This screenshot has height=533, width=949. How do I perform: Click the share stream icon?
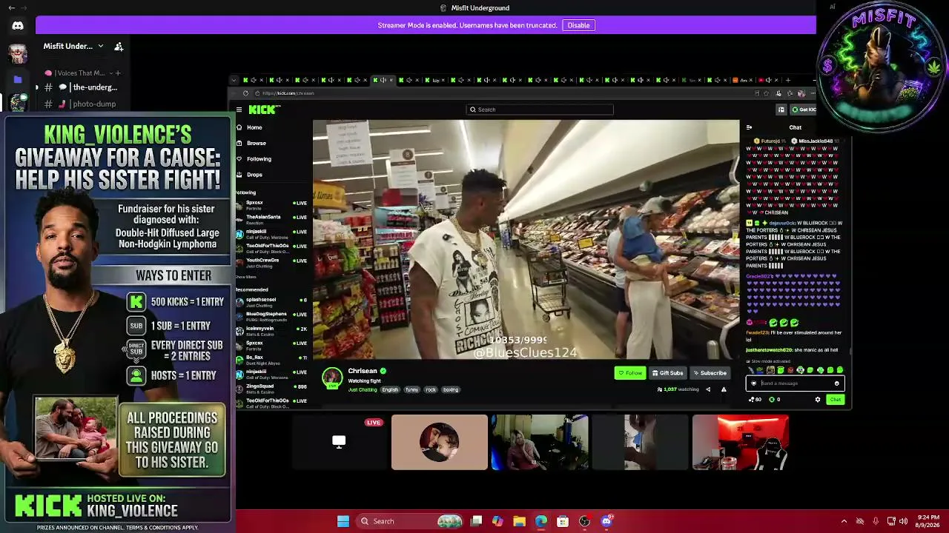tap(708, 389)
